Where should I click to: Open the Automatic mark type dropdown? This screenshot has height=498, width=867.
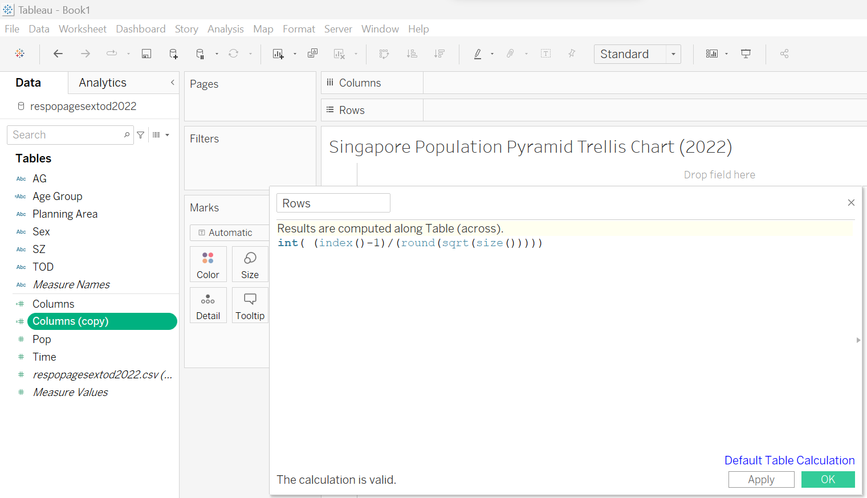coord(230,232)
